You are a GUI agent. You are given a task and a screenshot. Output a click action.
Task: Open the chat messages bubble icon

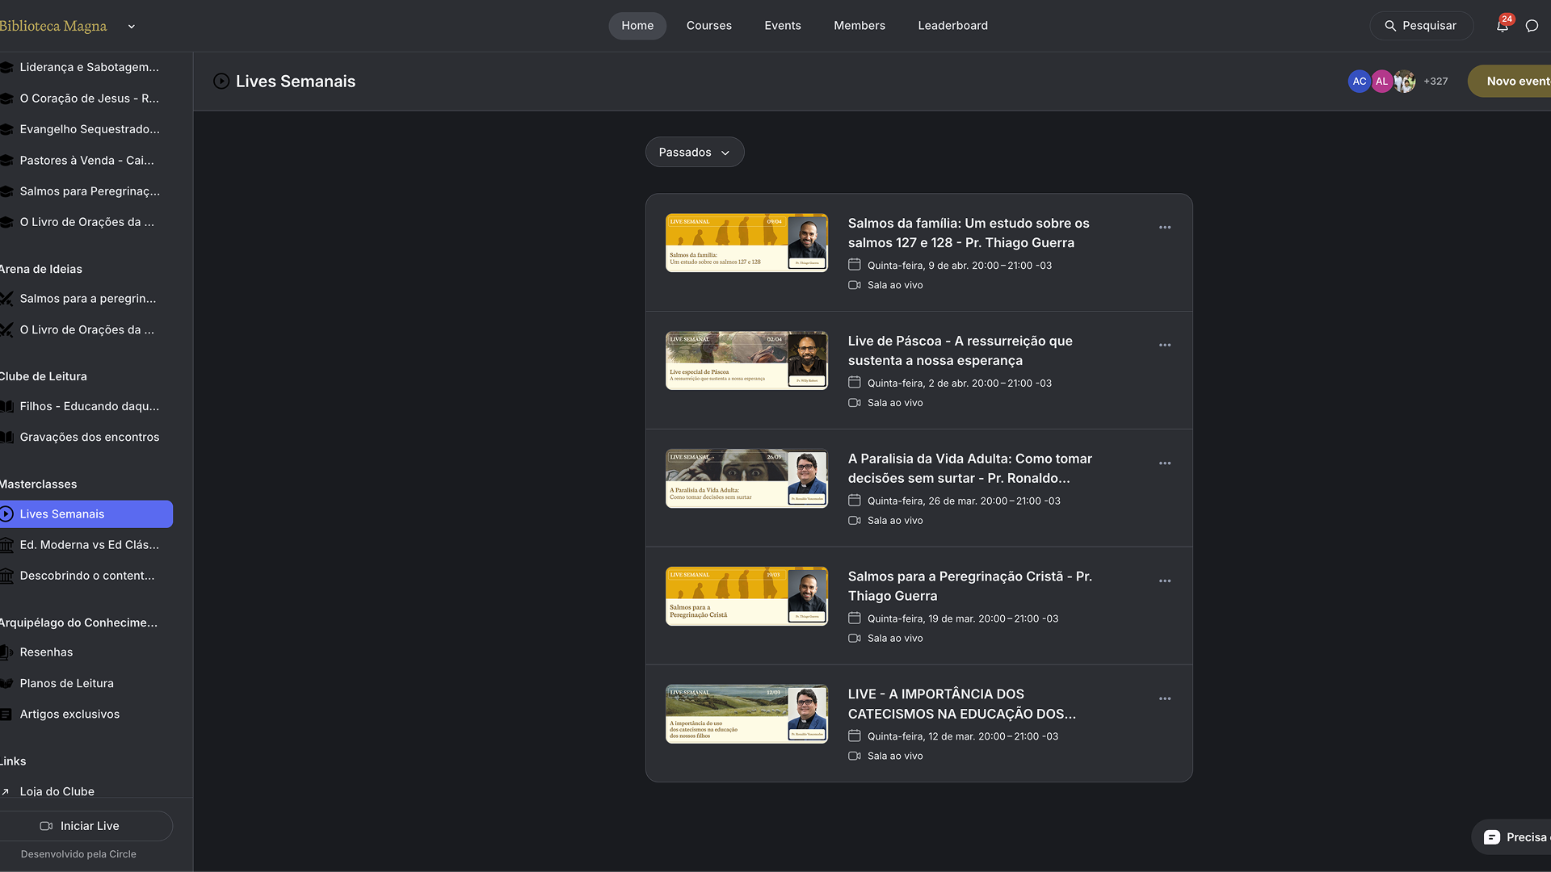pos(1532,26)
